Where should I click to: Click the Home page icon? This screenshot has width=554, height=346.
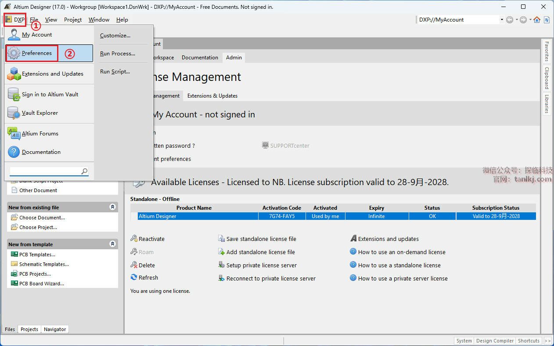pos(537,20)
